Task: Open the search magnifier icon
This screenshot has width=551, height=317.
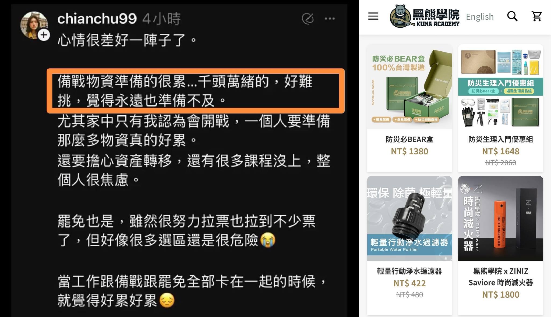Action: pyautogui.click(x=512, y=16)
